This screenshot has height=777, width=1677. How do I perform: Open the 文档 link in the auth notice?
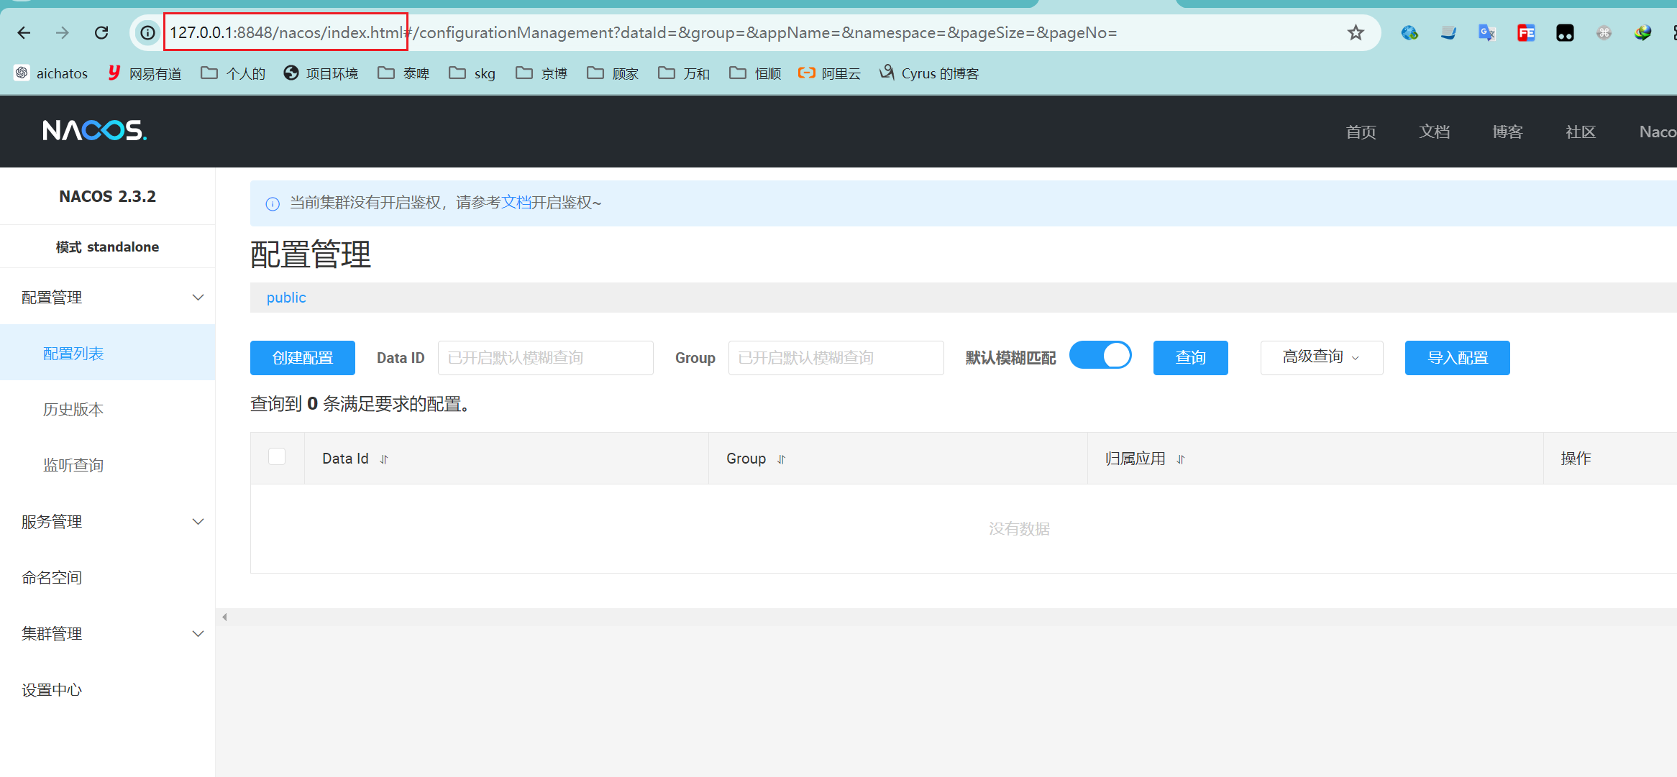point(516,202)
